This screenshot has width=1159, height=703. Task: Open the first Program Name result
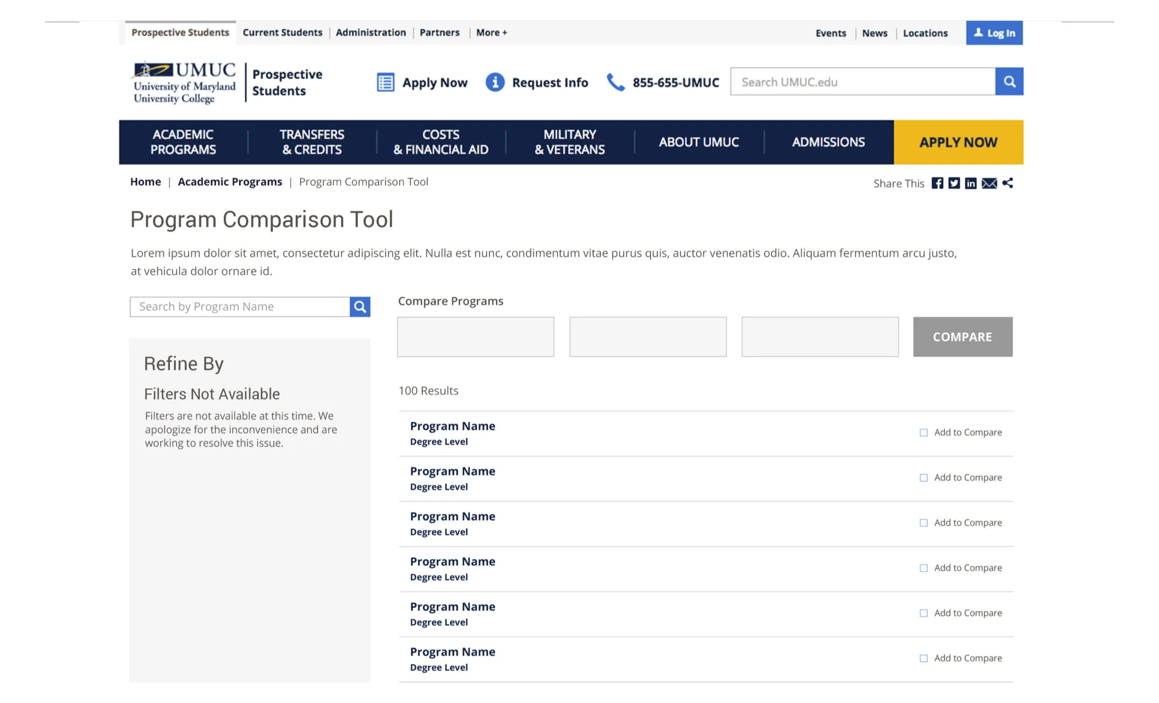[453, 426]
